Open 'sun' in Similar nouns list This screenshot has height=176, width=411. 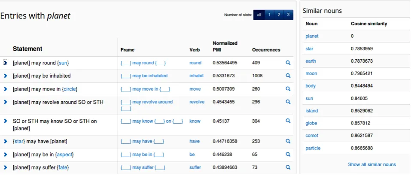[309, 98]
